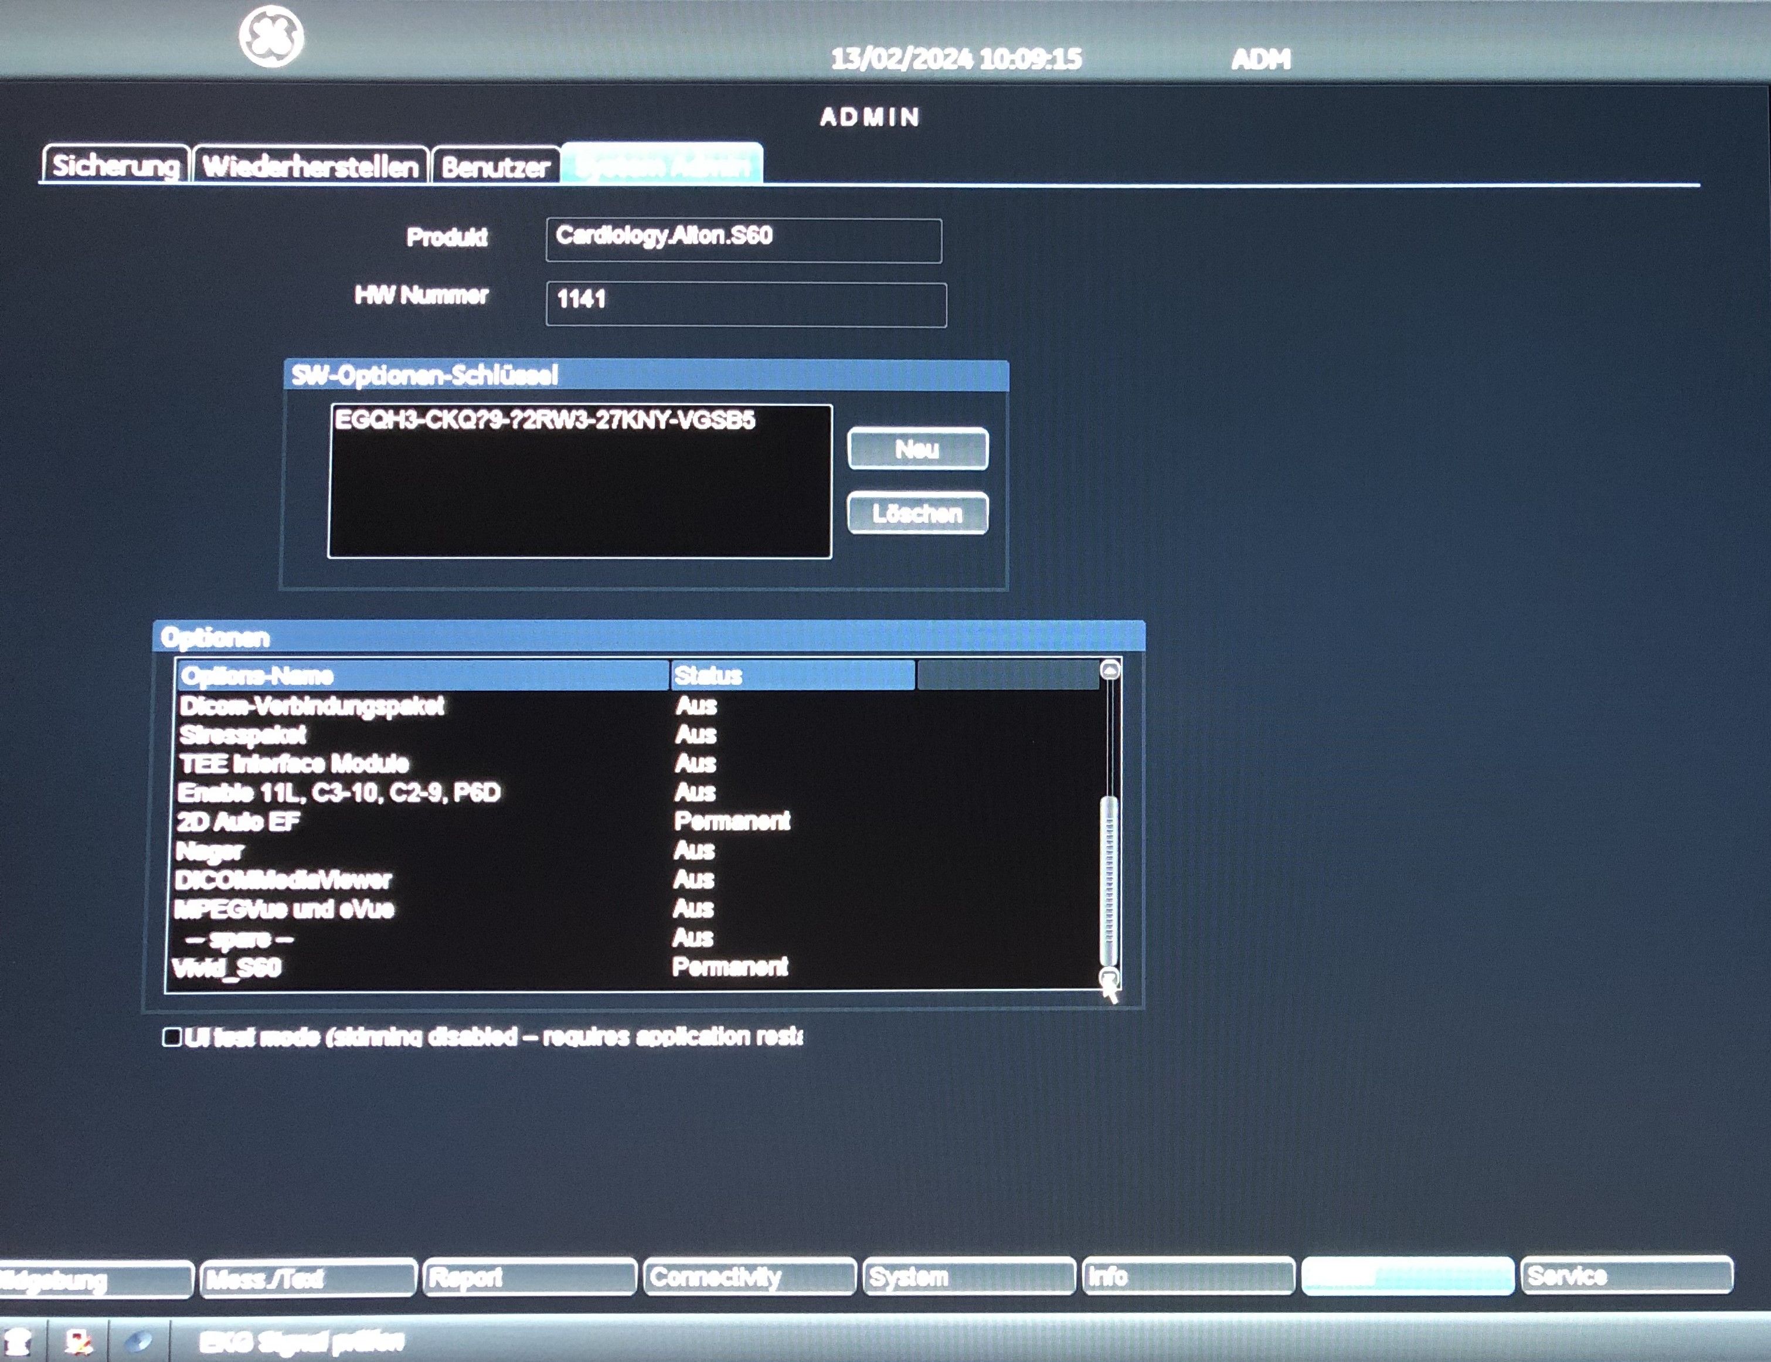Image resolution: width=1771 pixels, height=1362 pixels.
Task: Select the SW option key entry
Action: point(545,420)
